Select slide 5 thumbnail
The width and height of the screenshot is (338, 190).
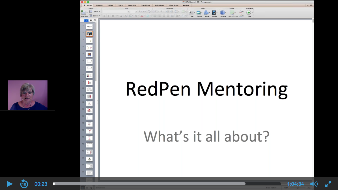coord(89,55)
